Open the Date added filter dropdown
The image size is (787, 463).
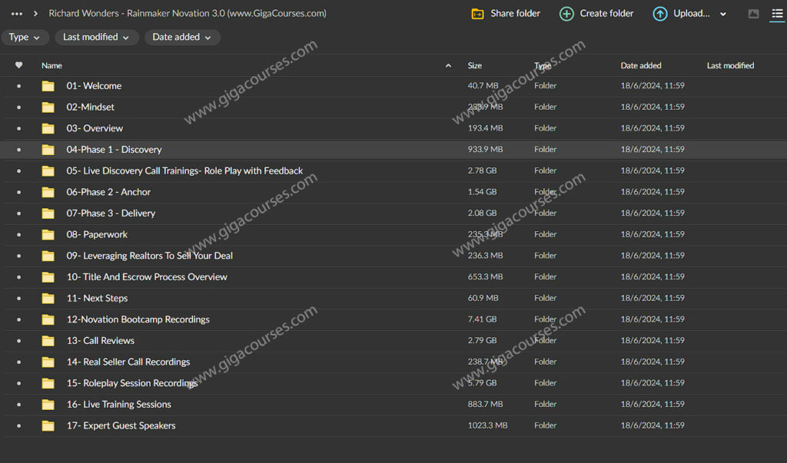click(x=181, y=37)
